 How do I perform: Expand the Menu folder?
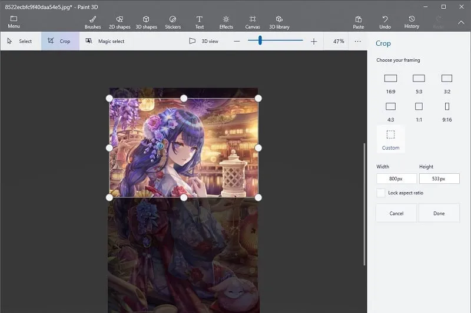pyautogui.click(x=14, y=22)
